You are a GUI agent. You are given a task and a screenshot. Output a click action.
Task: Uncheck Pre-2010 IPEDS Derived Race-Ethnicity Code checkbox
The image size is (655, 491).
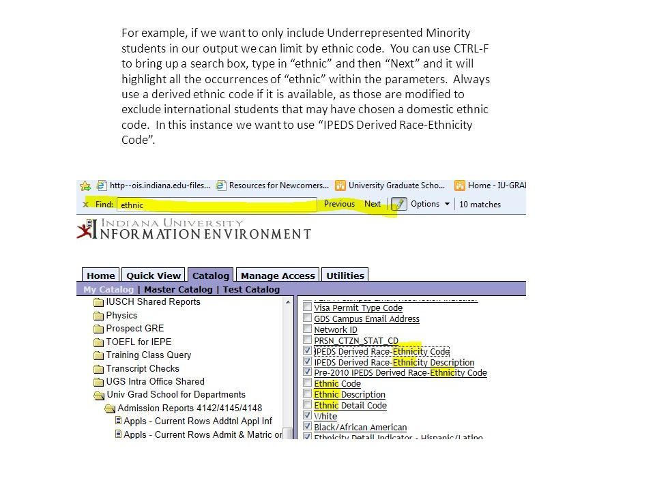click(308, 372)
